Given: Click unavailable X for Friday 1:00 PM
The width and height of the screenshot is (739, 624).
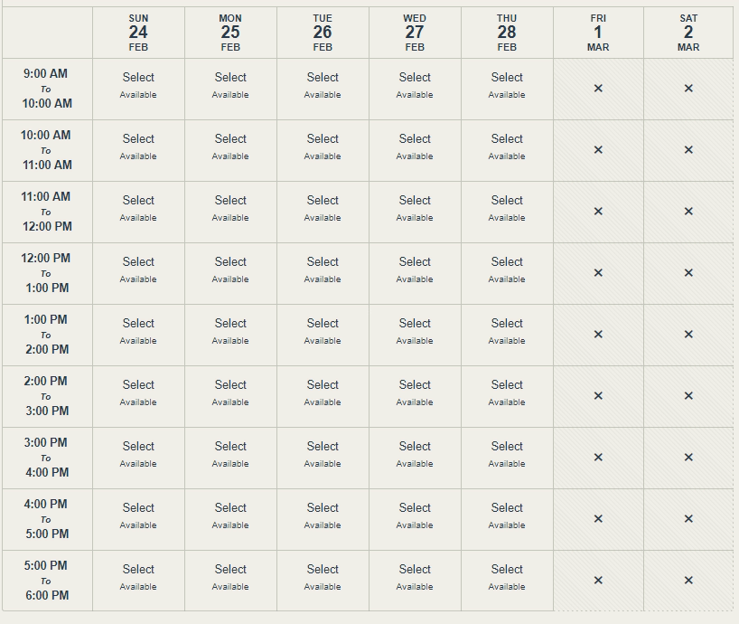Looking at the screenshot, I should click(x=598, y=335).
